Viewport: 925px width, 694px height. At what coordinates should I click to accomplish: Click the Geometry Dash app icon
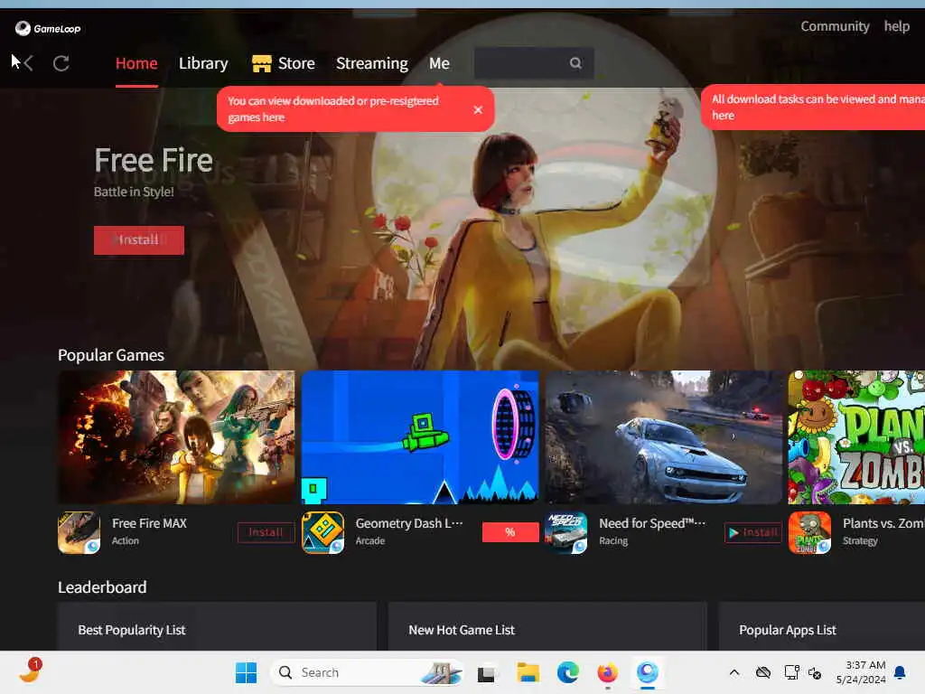322,532
